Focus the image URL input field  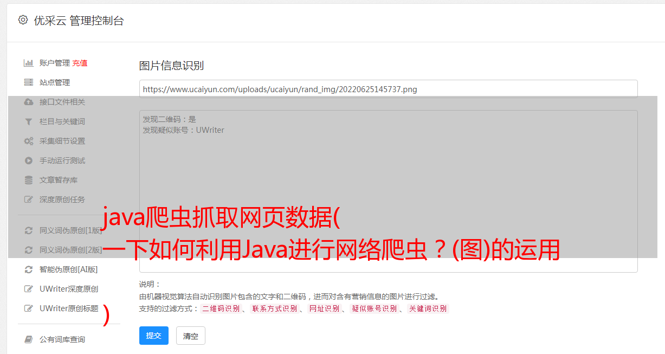[x=388, y=89]
